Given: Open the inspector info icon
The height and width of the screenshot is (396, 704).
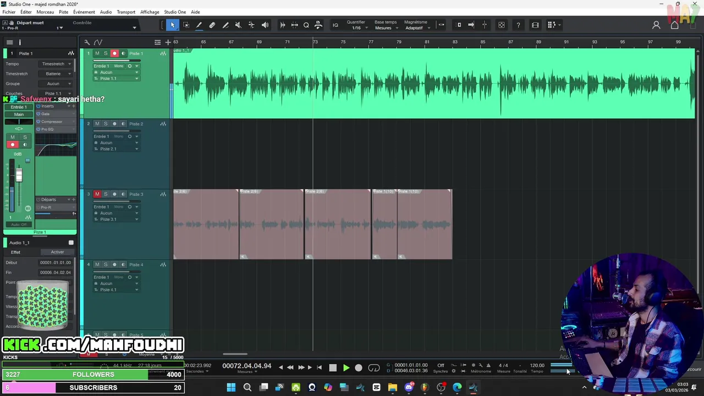Looking at the screenshot, I should [20, 42].
